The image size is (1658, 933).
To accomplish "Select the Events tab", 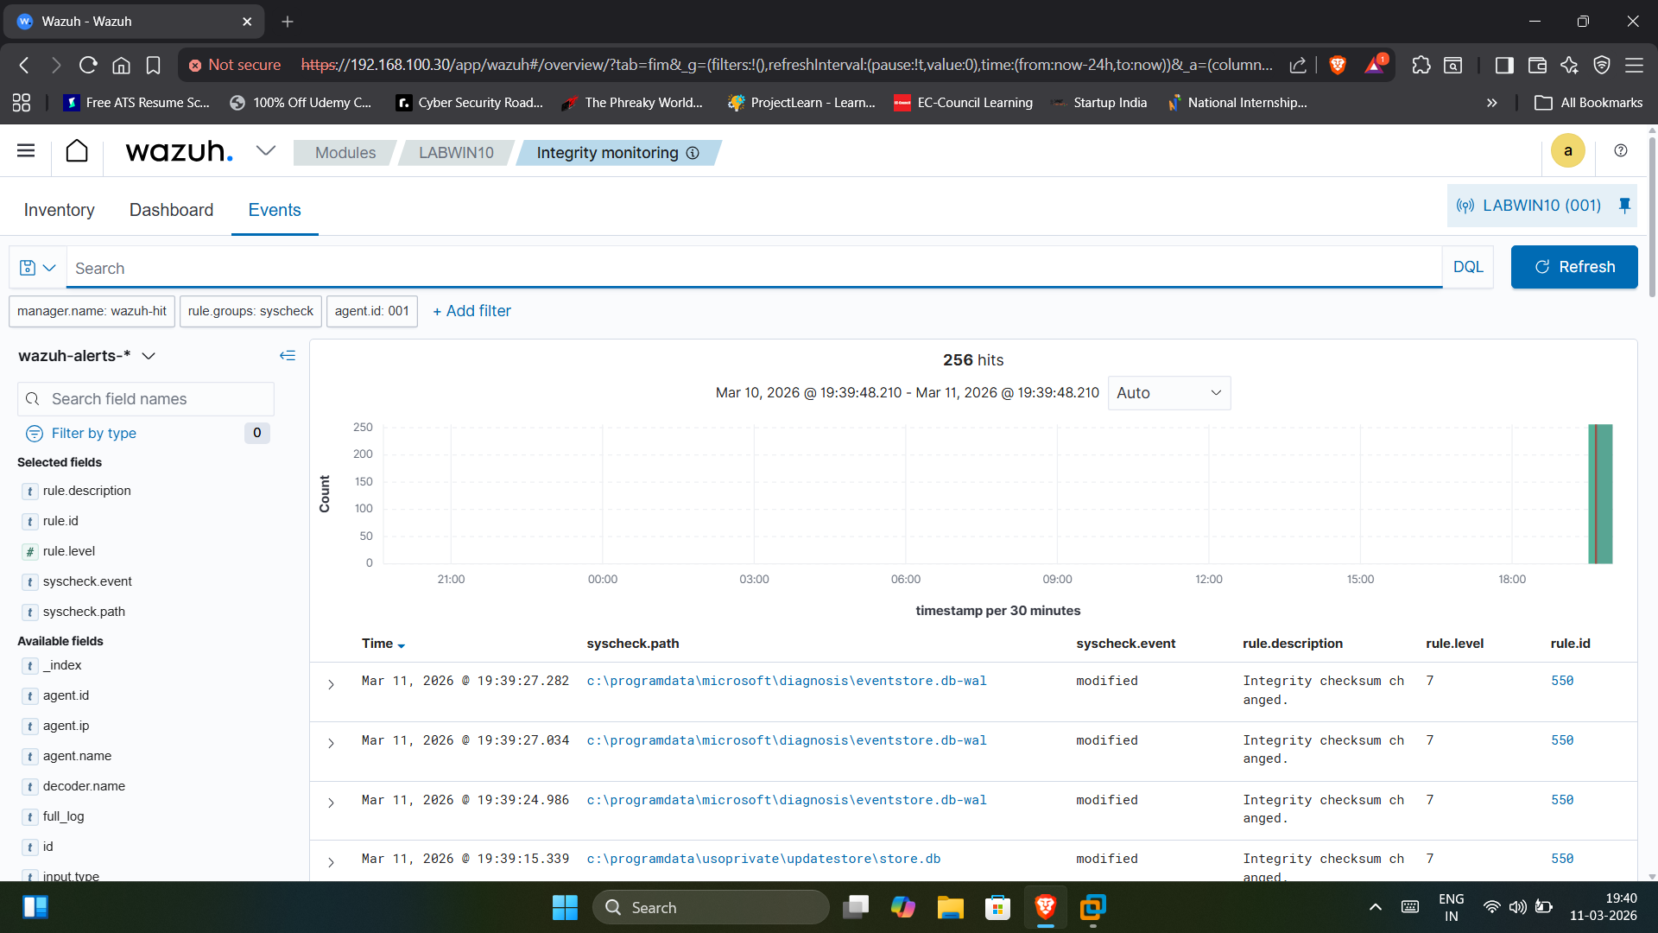I will click(275, 210).
